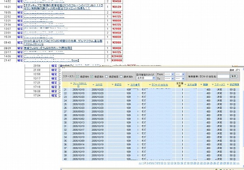Click the ECサイト会社名 search input field
The height and width of the screenshot is (170, 244).
coord(223,76)
